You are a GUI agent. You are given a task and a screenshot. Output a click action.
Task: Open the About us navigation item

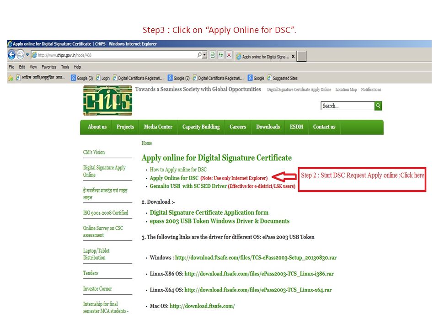97,127
